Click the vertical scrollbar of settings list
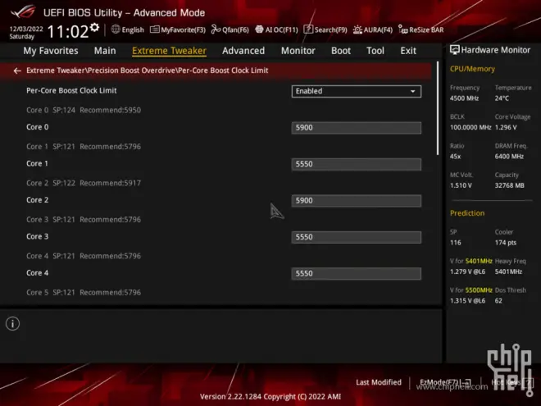 (x=438, y=108)
